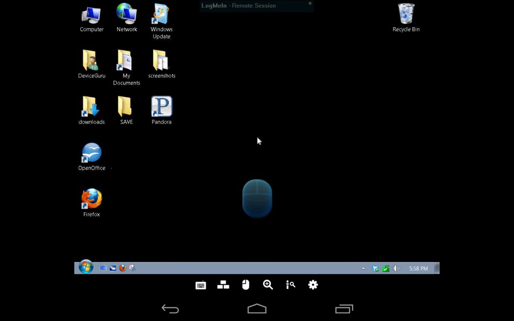Click the Switch windows icon in quick launch
Screen dimensions: 514x321
(x=113, y=268)
